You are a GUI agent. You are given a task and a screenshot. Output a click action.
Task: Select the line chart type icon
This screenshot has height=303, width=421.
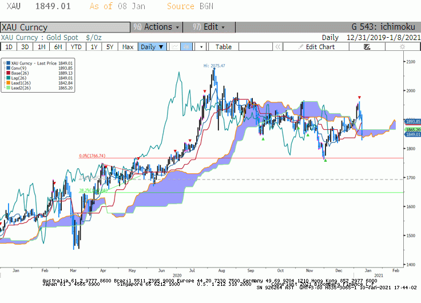[x=175, y=47]
